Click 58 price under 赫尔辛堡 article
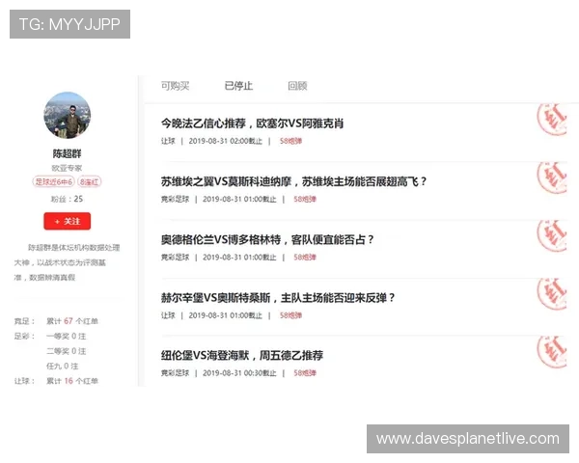This screenshot has height=463, width=579. [290, 315]
